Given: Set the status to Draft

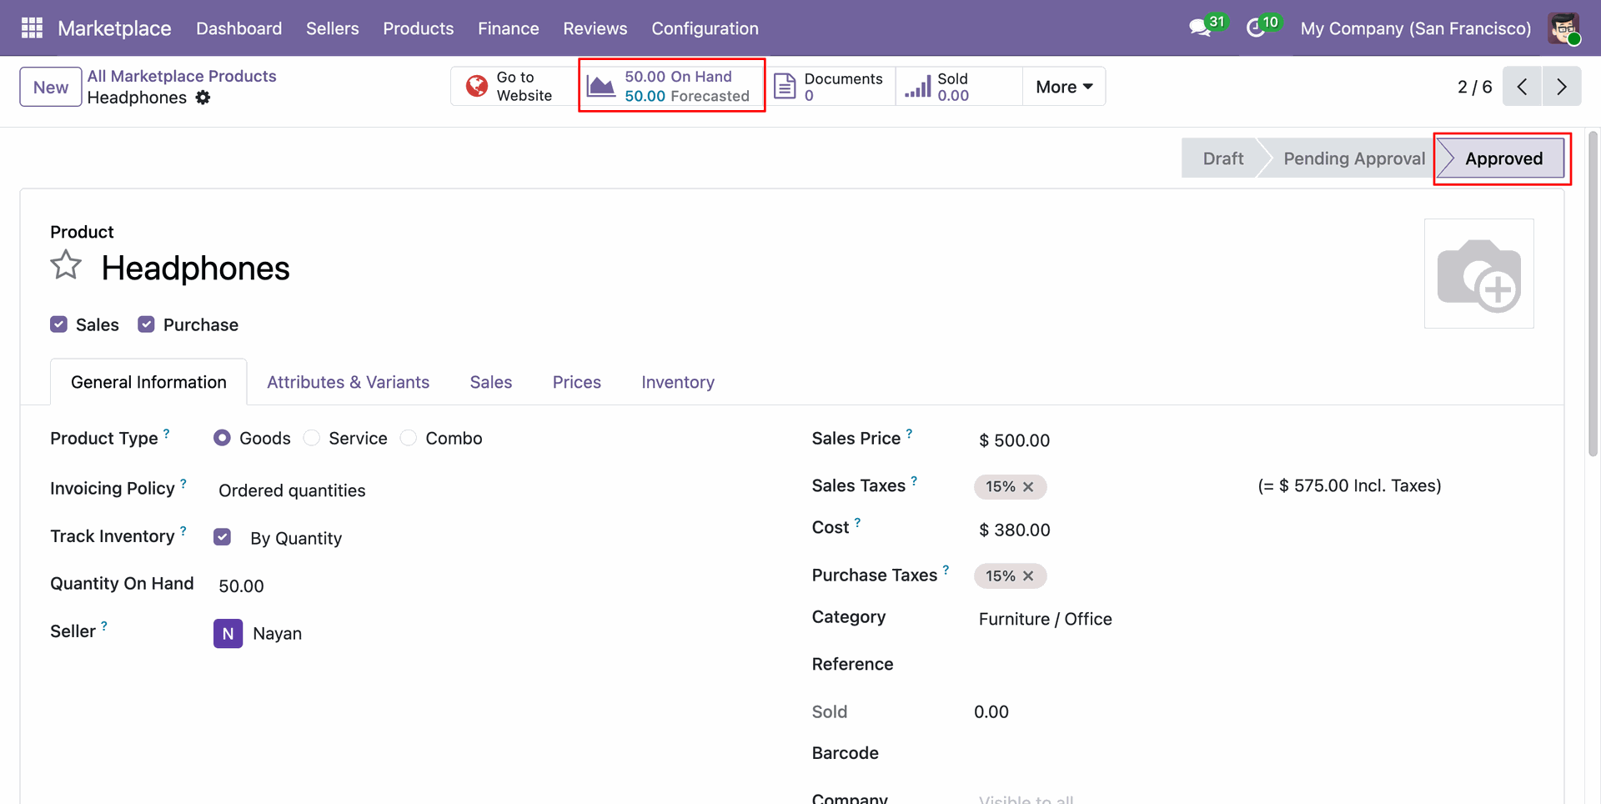Looking at the screenshot, I should [1222, 158].
